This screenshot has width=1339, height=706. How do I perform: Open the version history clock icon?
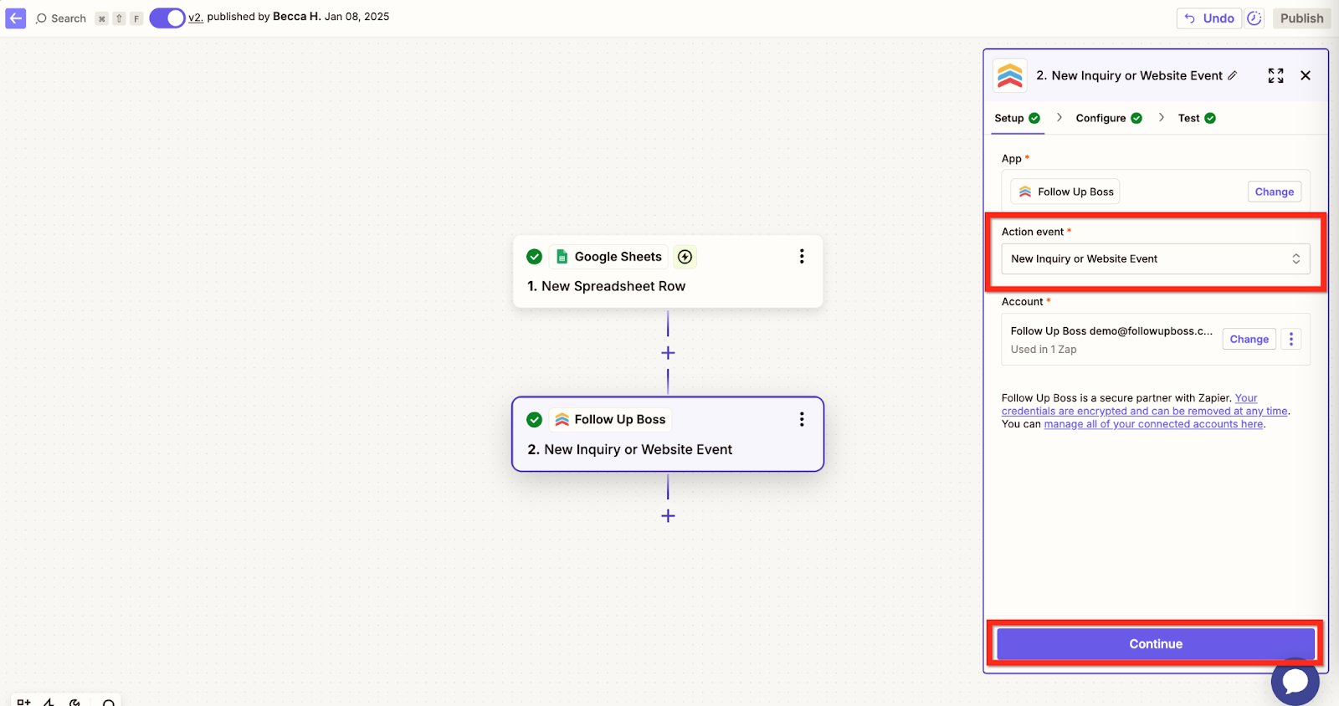tap(1254, 18)
